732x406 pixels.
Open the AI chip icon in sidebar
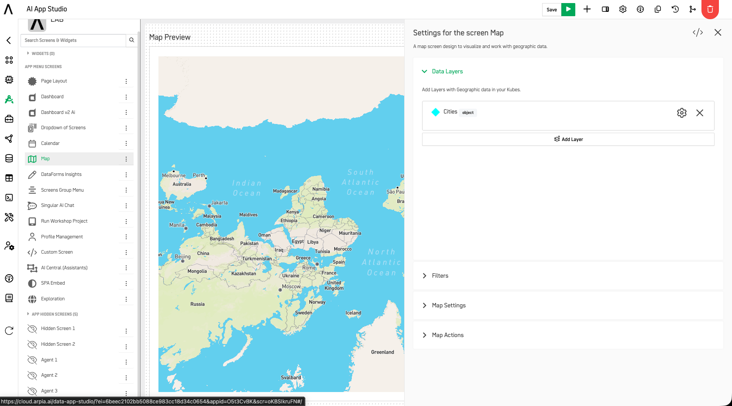[9, 79]
